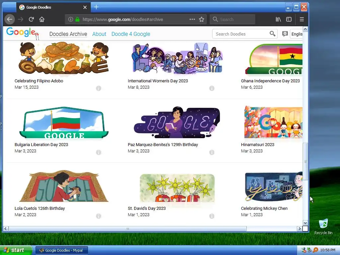
Task: Select the Recycle Bin desktop icon
Action: tap(323, 227)
